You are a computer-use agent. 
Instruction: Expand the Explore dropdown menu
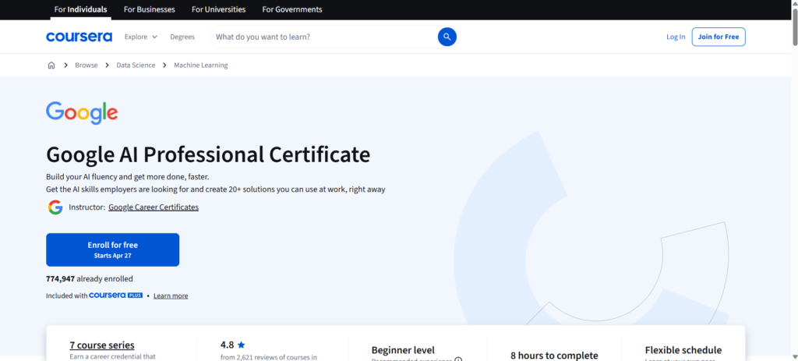pos(141,37)
